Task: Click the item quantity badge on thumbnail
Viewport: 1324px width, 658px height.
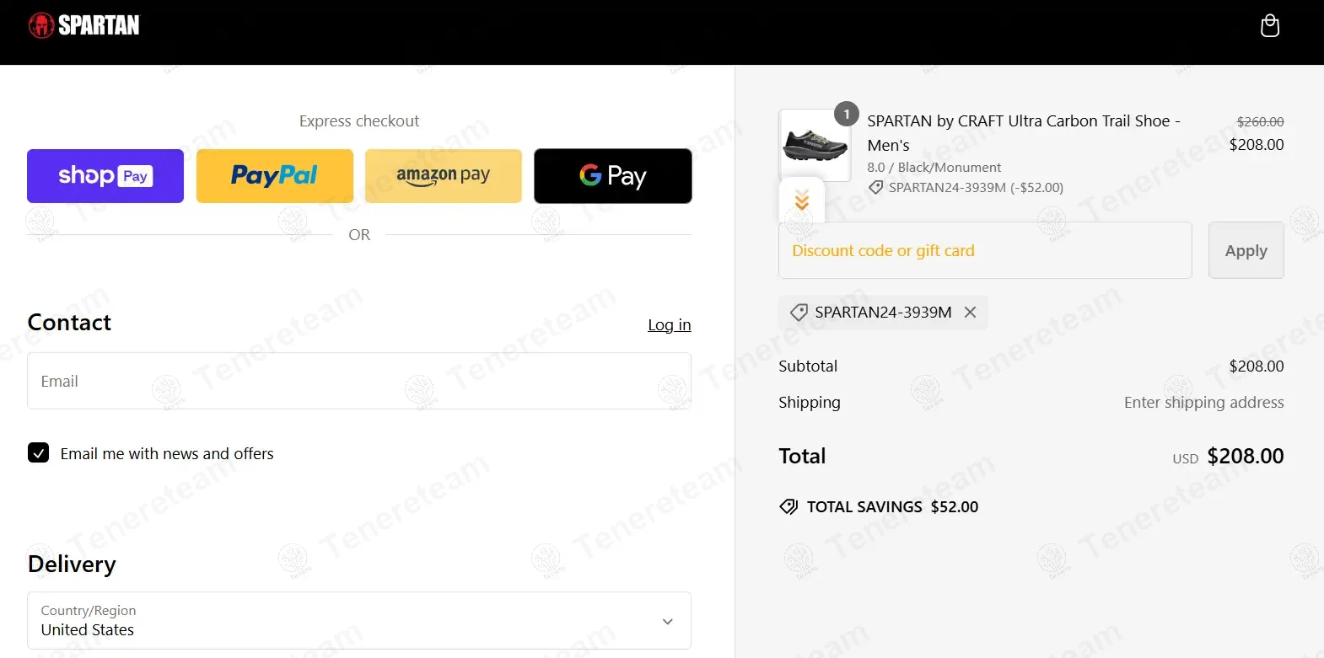Action: [847, 114]
